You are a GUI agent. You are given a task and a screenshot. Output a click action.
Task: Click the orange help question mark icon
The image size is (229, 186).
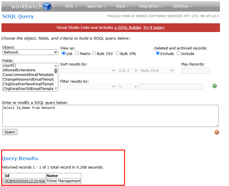pyautogui.click(x=216, y=132)
